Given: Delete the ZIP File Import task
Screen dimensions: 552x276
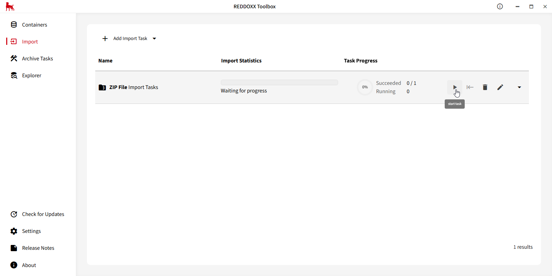Looking at the screenshot, I should tap(485, 87).
